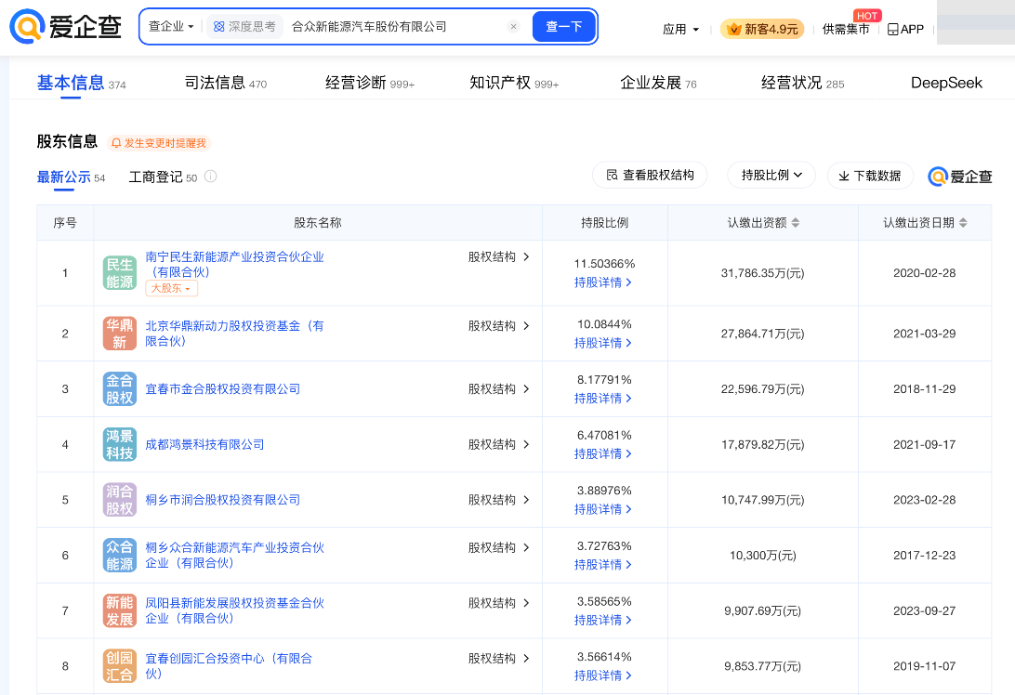
Task: Click the 民生能源 shareholder logo
Action: tap(119, 273)
